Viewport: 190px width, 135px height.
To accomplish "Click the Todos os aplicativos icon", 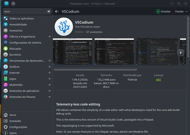I will (x=6, y=18).
